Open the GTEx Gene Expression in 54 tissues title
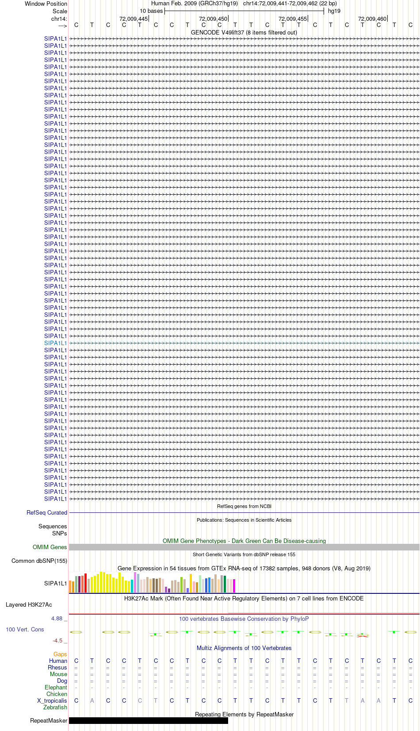The image size is (420, 731). [244, 568]
